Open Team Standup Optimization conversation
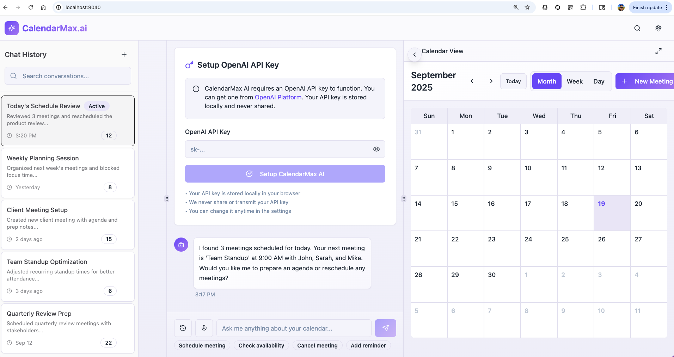674x357 pixels. 68,277
